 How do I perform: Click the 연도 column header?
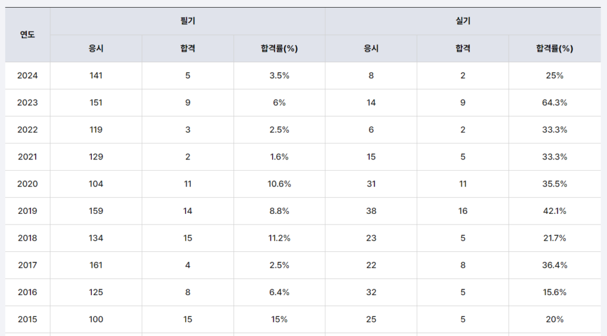pos(27,34)
